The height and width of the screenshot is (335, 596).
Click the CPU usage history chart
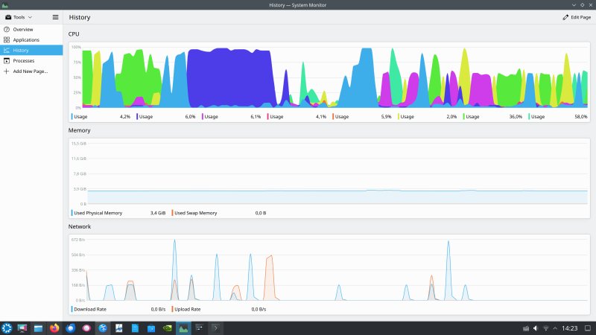(x=329, y=77)
